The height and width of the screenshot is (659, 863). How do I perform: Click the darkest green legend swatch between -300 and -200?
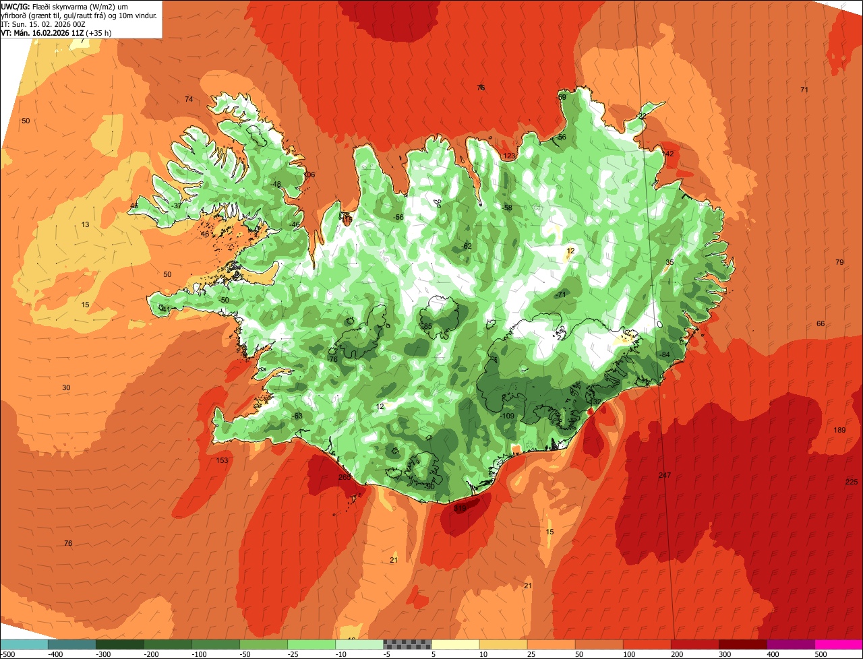[119, 644]
